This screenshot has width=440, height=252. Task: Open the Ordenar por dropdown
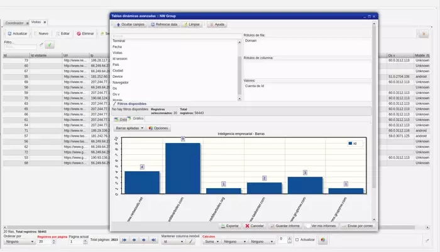coord(18,241)
